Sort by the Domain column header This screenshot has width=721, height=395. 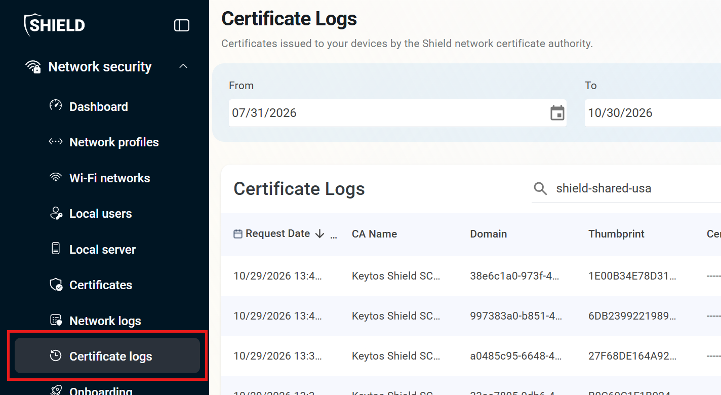(x=489, y=234)
